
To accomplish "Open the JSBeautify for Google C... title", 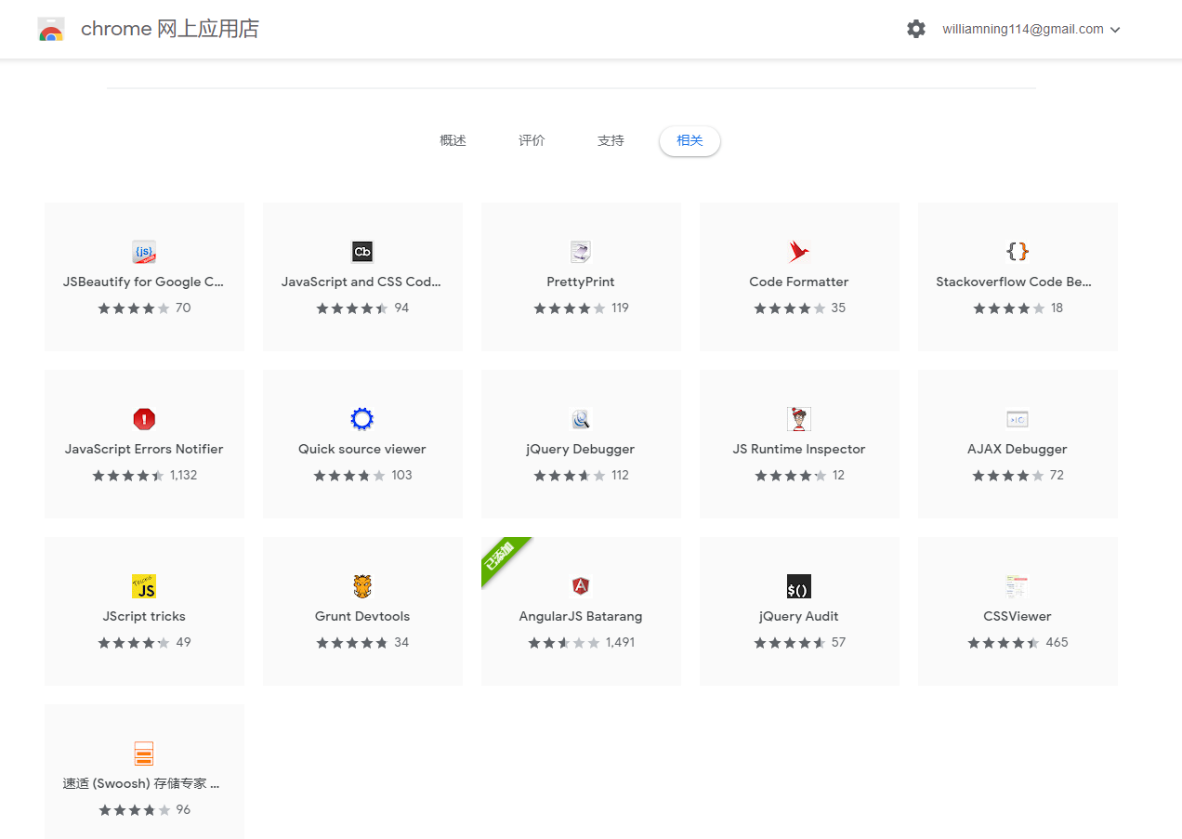I will (x=144, y=282).
